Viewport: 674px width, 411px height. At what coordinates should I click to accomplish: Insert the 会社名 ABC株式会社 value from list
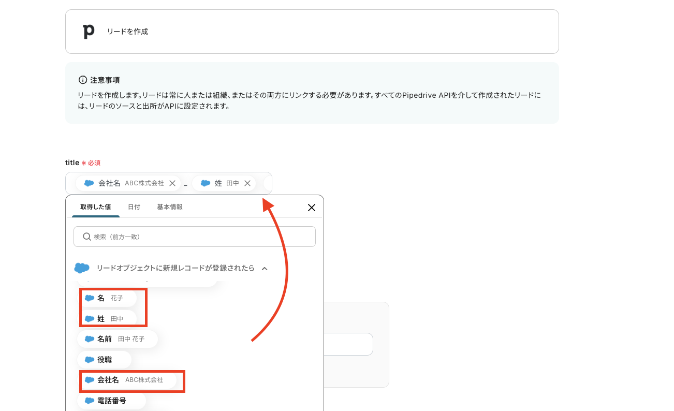(x=127, y=380)
